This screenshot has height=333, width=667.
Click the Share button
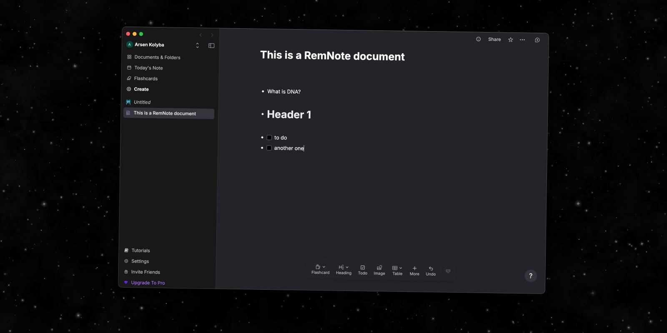tap(494, 40)
